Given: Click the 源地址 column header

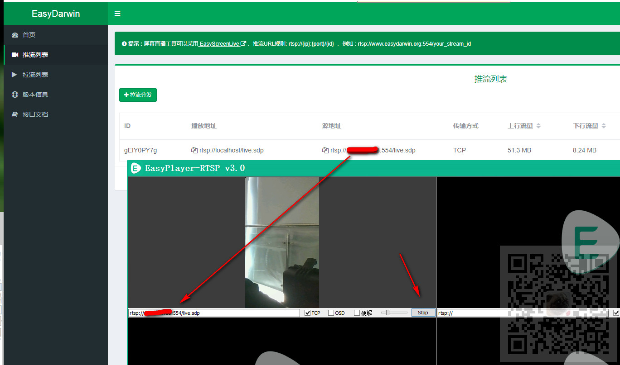Looking at the screenshot, I should pos(332,126).
